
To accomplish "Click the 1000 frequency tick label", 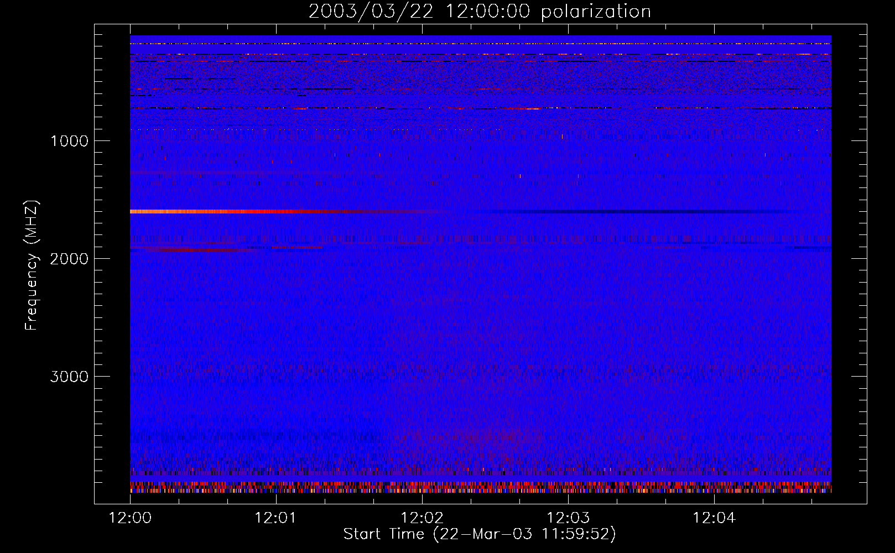I will pos(69,141).
